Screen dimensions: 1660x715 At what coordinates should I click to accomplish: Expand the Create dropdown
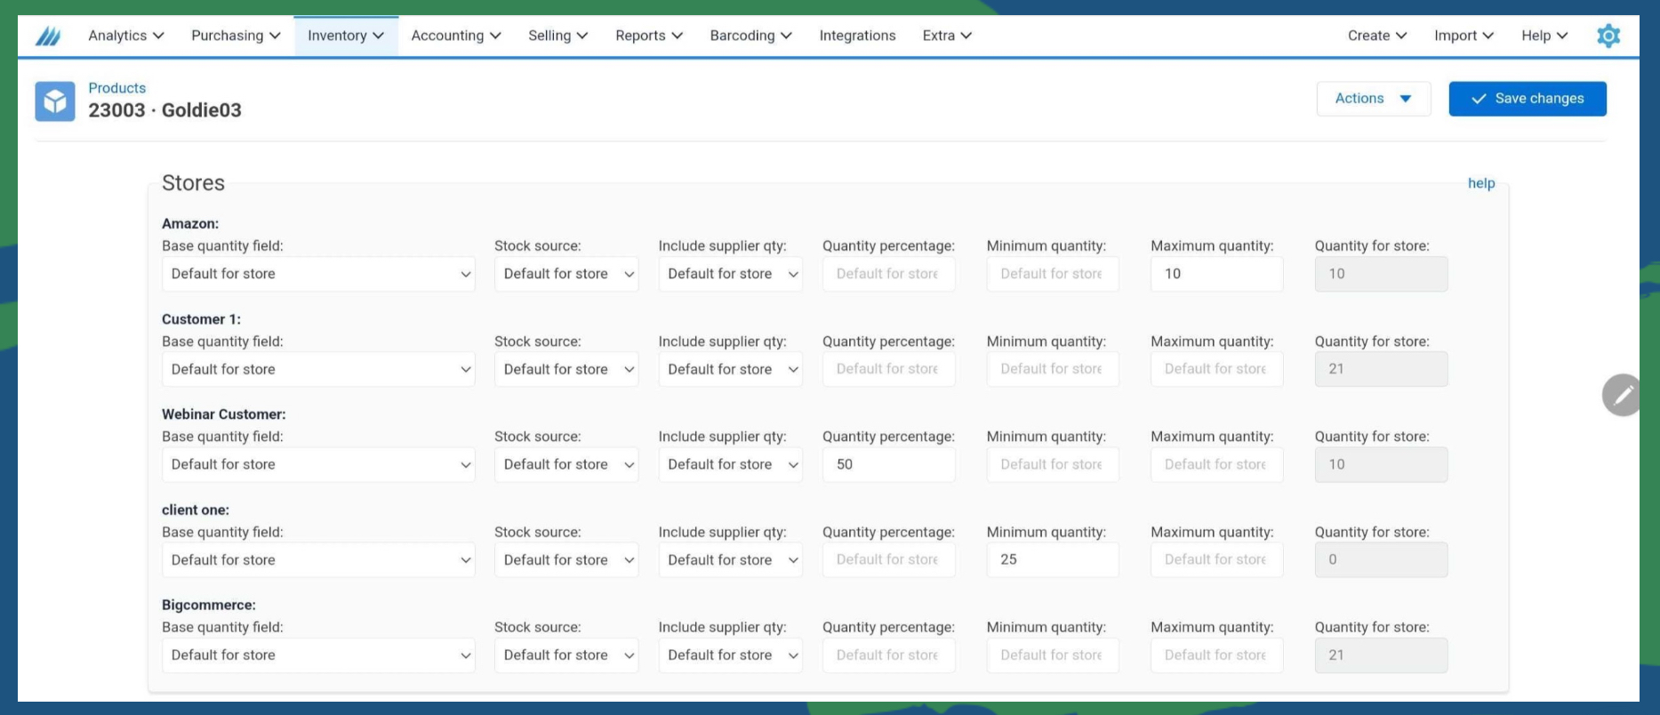pyautogui.click(x=1377, y=36)
